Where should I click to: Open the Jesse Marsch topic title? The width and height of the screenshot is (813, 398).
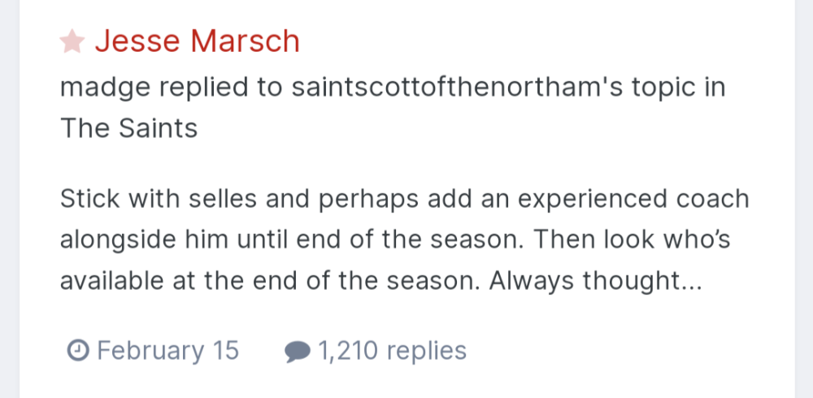click(x=197, y=41)
